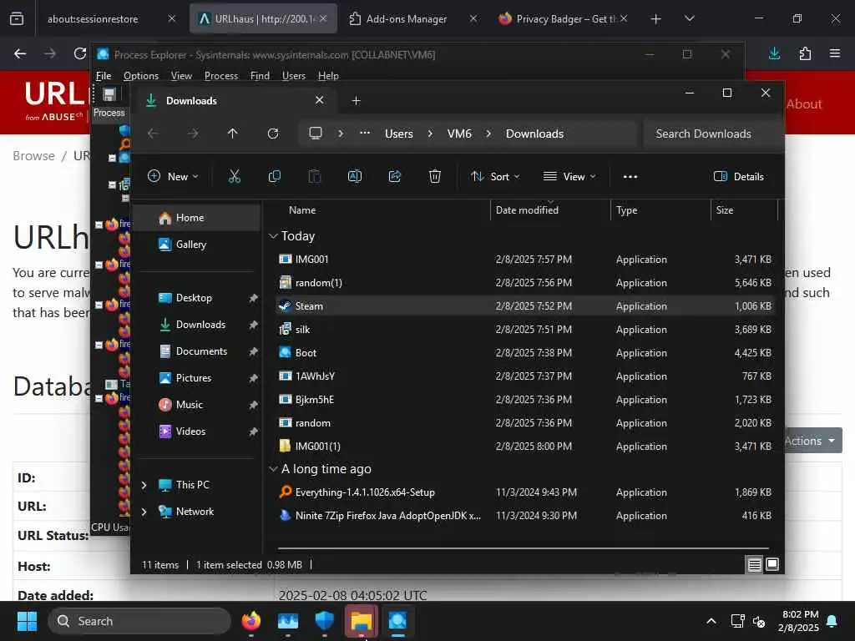855x641 pixels.
Task: Open the View dropdown
Action: 569,176
